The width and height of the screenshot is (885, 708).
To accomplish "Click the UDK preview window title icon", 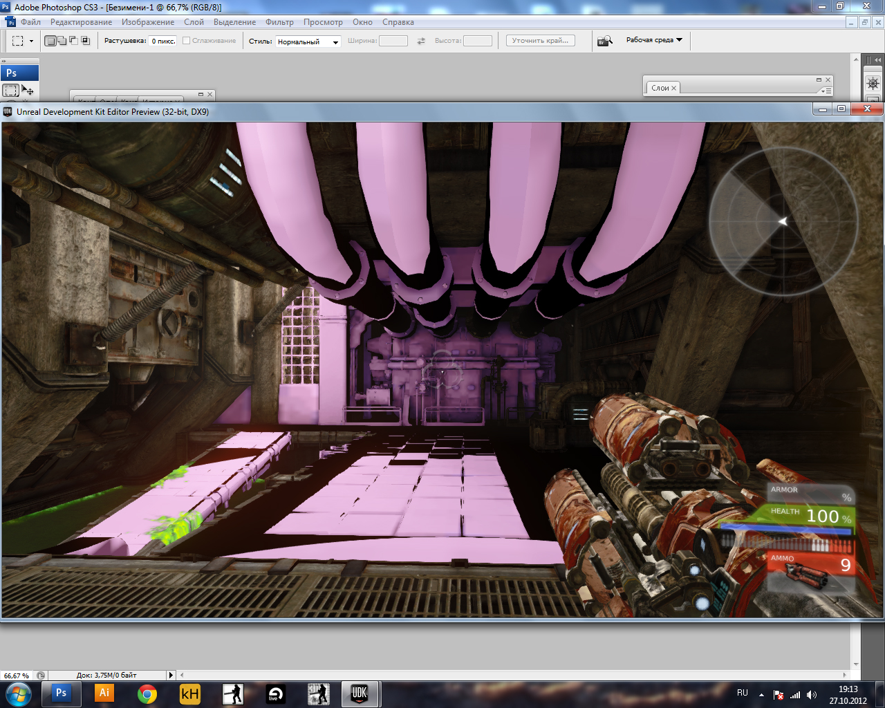I will pos(8,111).
